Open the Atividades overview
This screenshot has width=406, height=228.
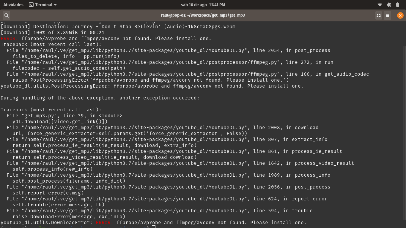click(13, 5)
